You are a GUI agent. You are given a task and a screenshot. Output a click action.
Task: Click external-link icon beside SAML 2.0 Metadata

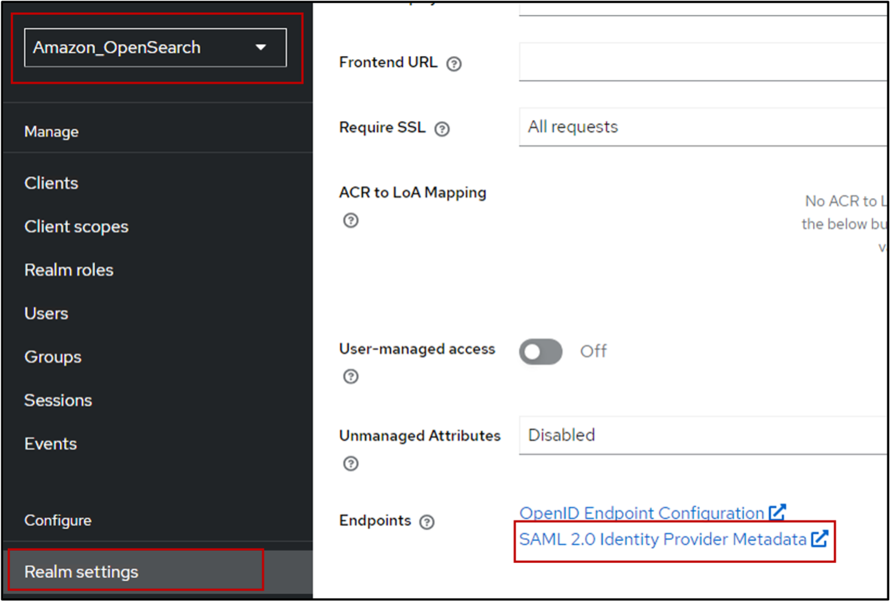point(819,539)
